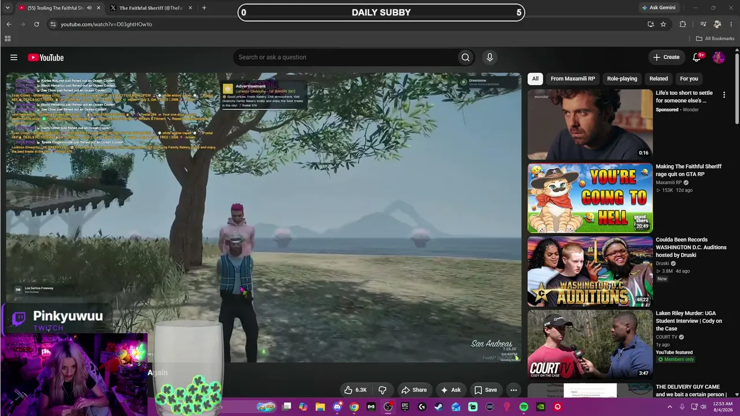Select the For you filter chip
The width and height of the screenshot is (740, 416).
(689, 79)
